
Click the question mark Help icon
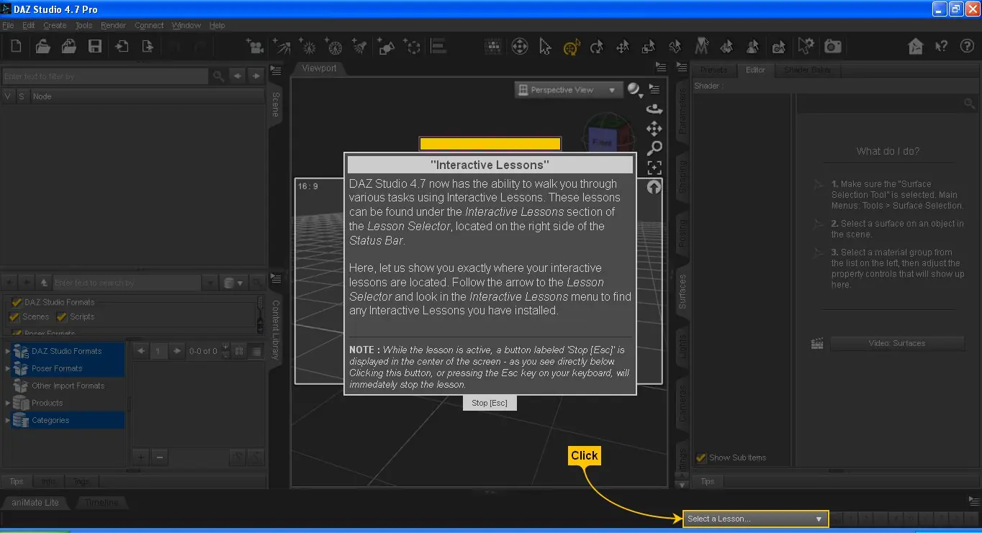coord(967,47)
